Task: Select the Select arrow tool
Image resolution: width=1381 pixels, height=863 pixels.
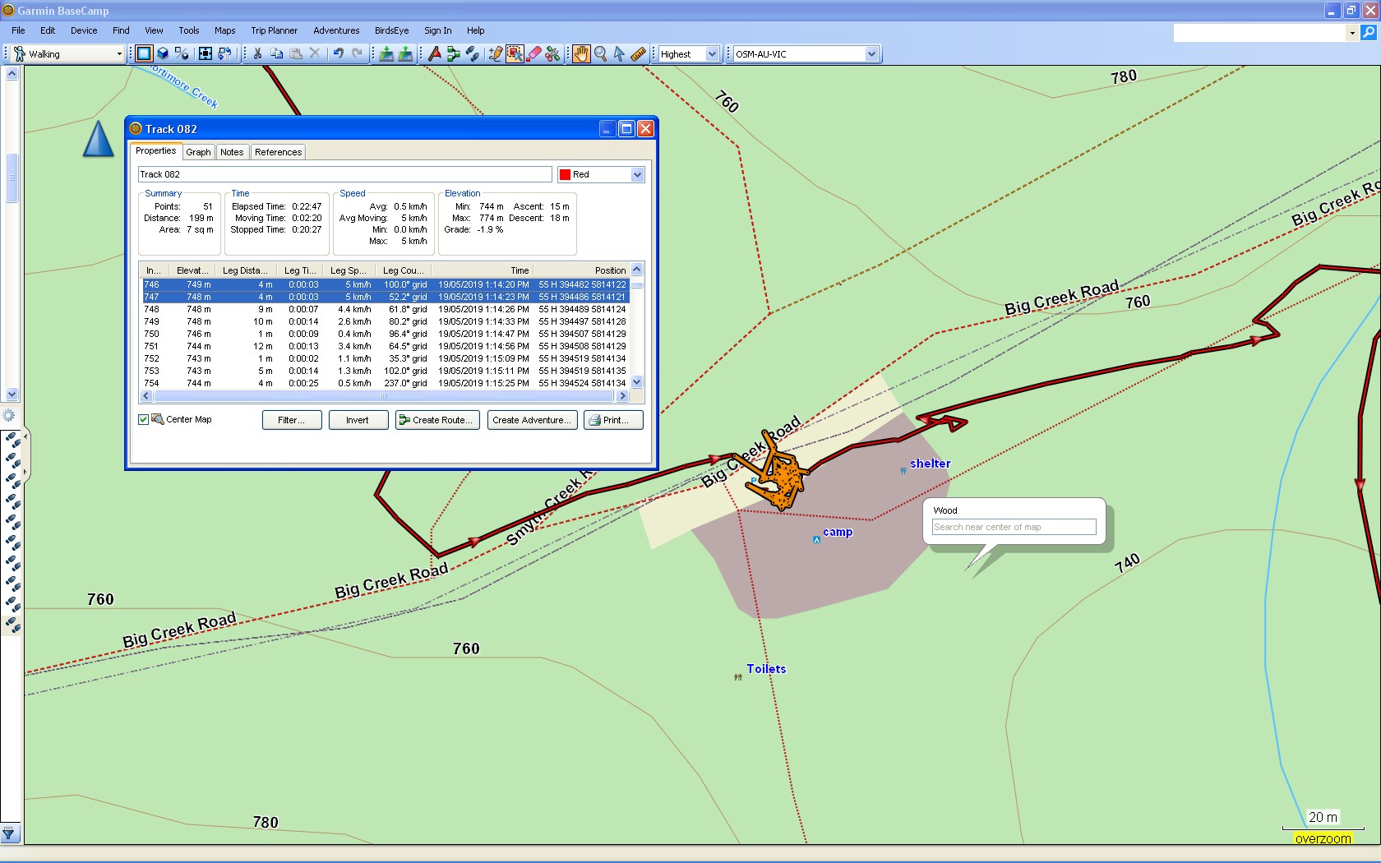Action: click(x=619, y=53)
